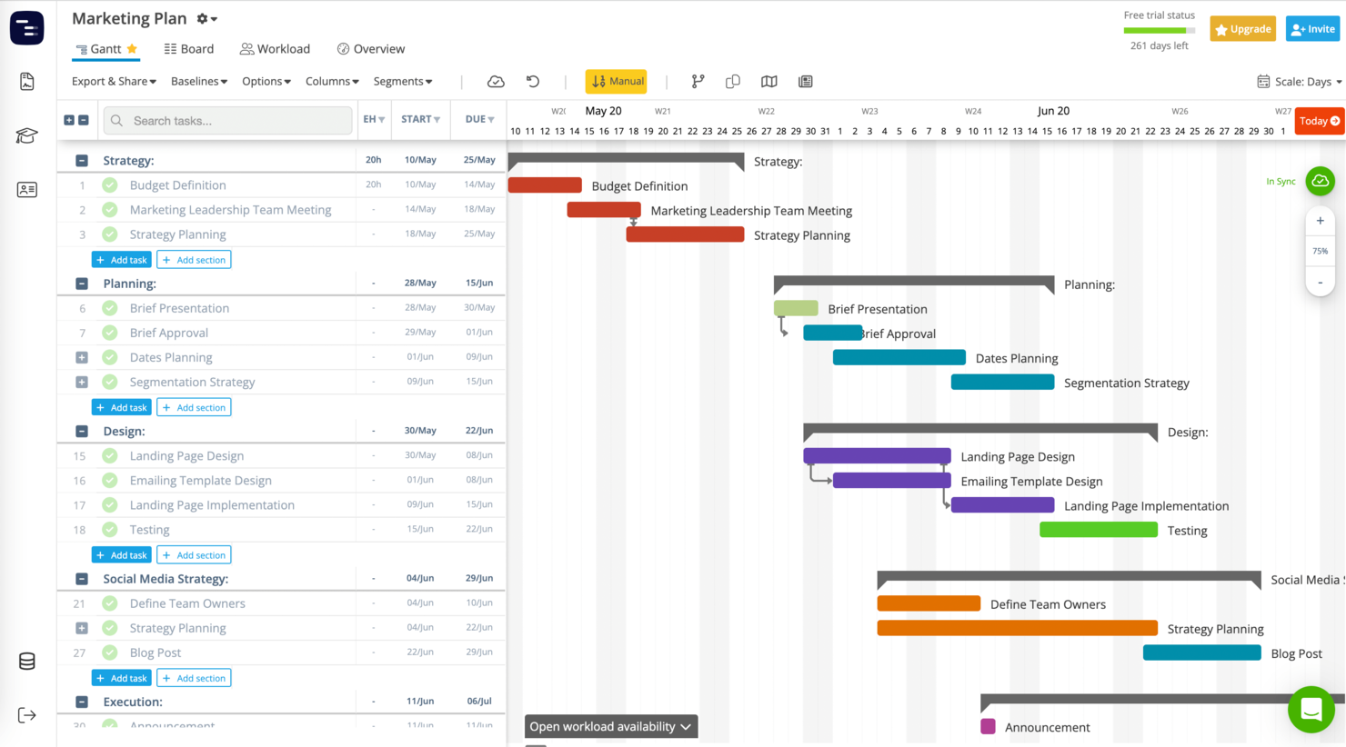
Task: Click the undo icon in the toolbar
Action: [x=533, y=81]
